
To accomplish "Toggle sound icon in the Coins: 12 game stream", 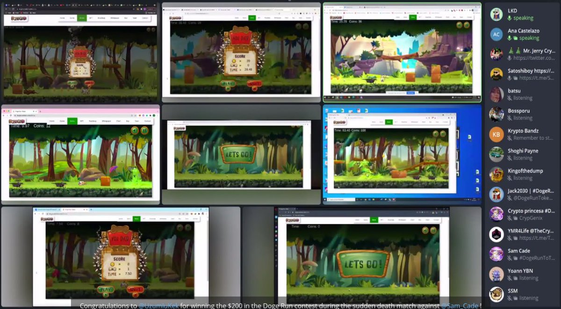I will tap(135, 130).
